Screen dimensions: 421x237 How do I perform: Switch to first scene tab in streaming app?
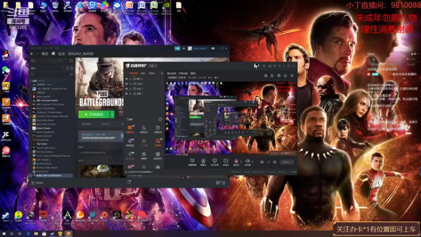[x=134, y=73]
